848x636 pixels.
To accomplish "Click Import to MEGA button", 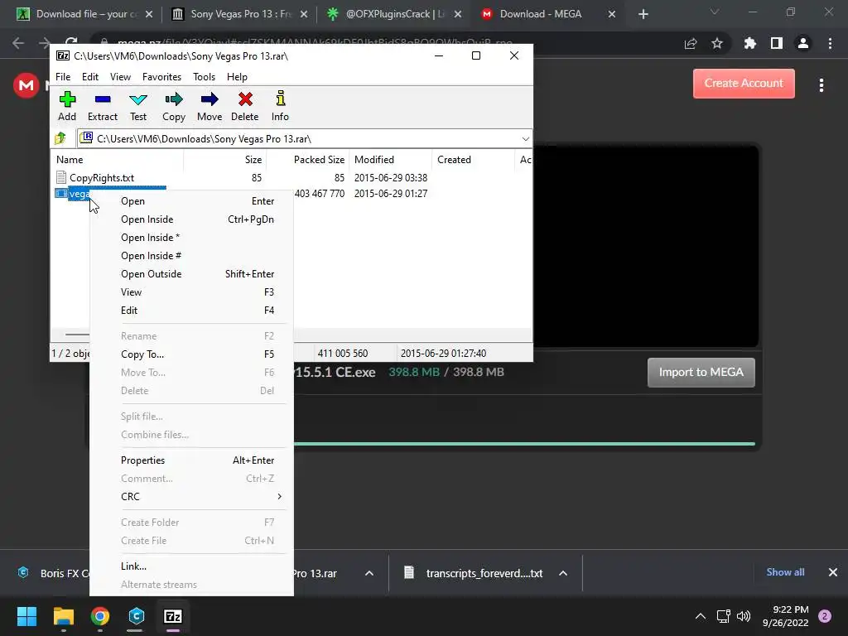I will pyautogui.click(x=701, y=372).
